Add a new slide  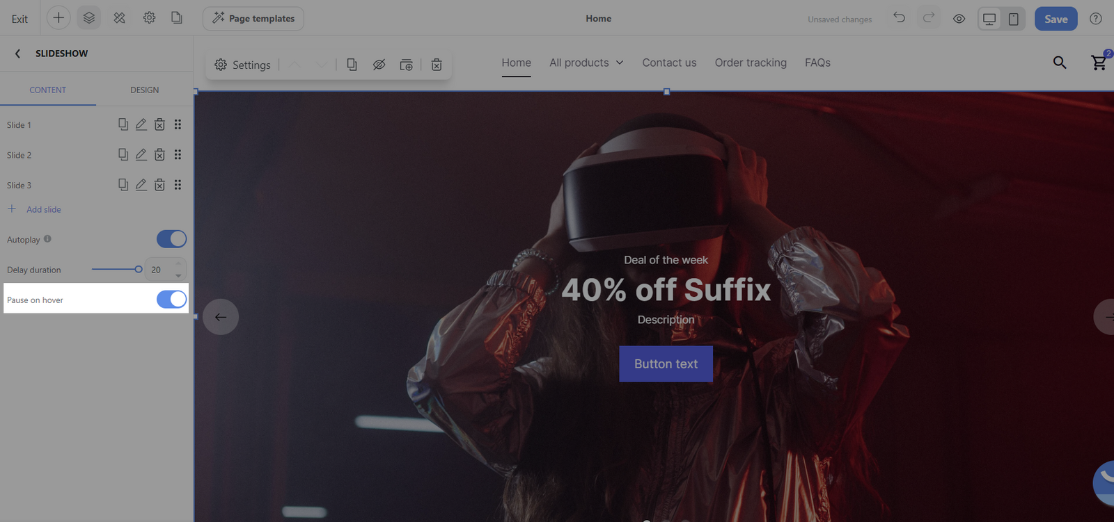point(34,209)
